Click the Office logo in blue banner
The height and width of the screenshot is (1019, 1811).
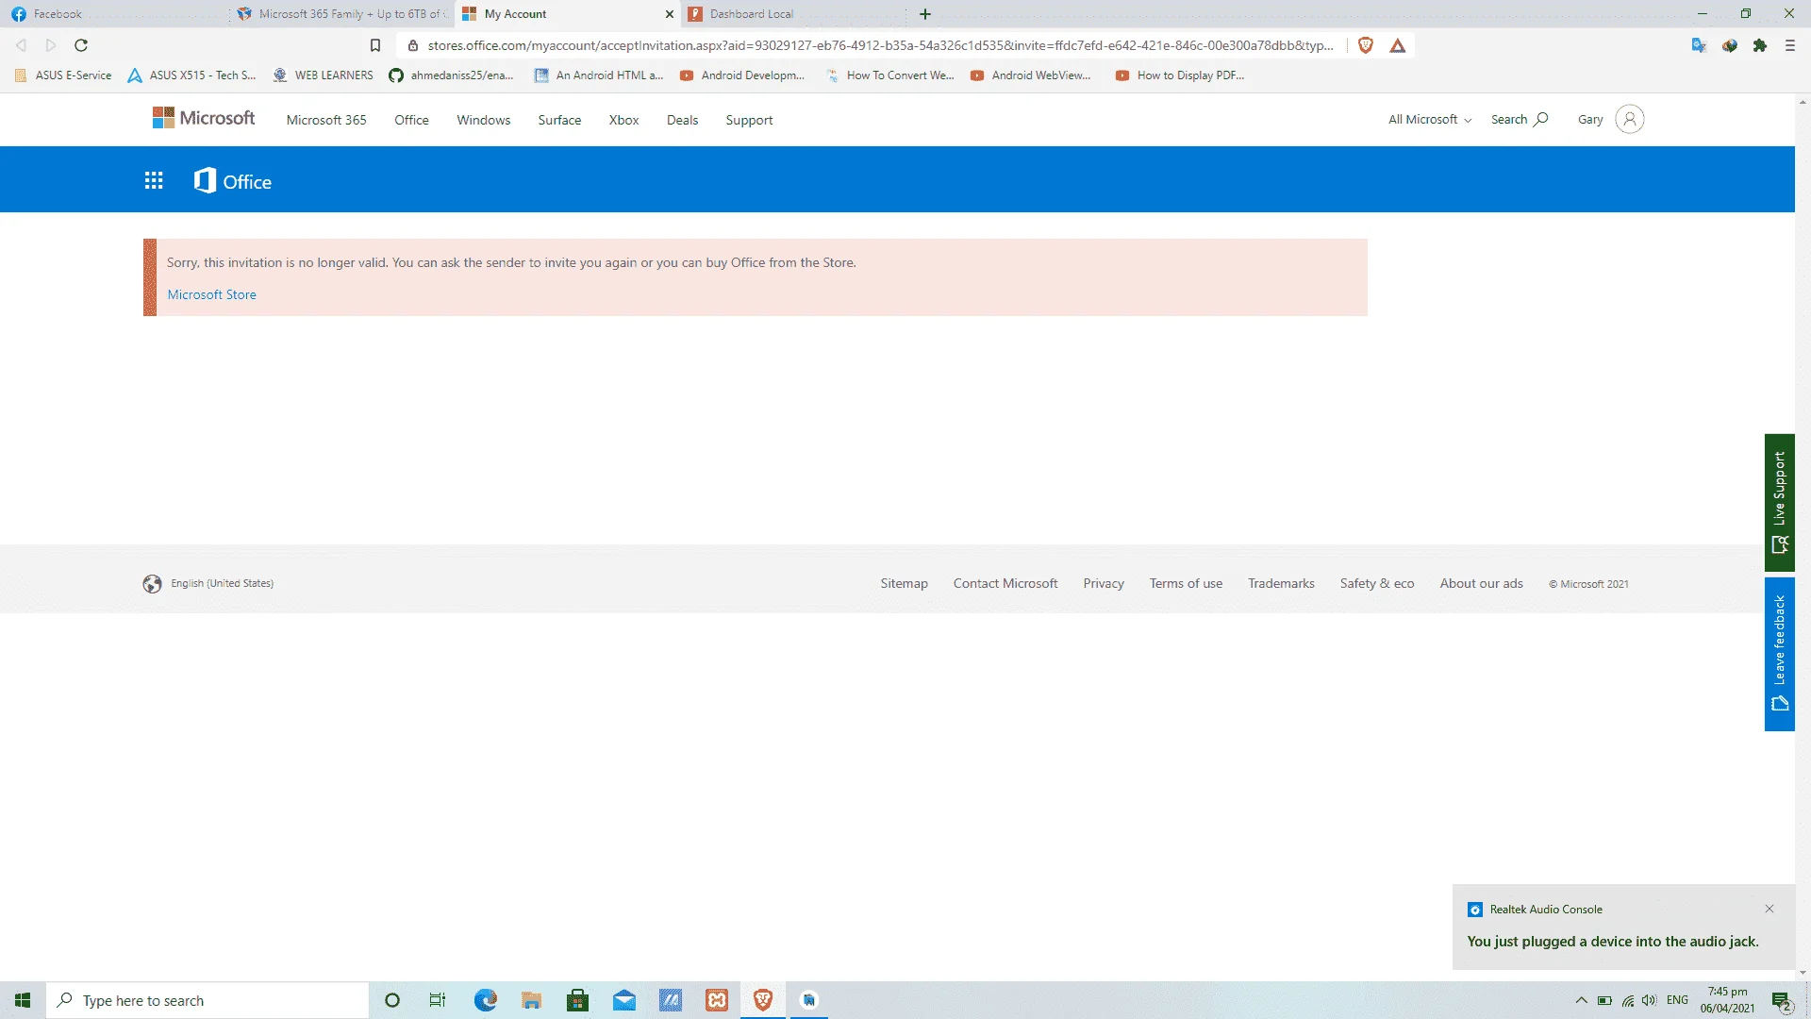pyautogui.click(x=233, y=181)
